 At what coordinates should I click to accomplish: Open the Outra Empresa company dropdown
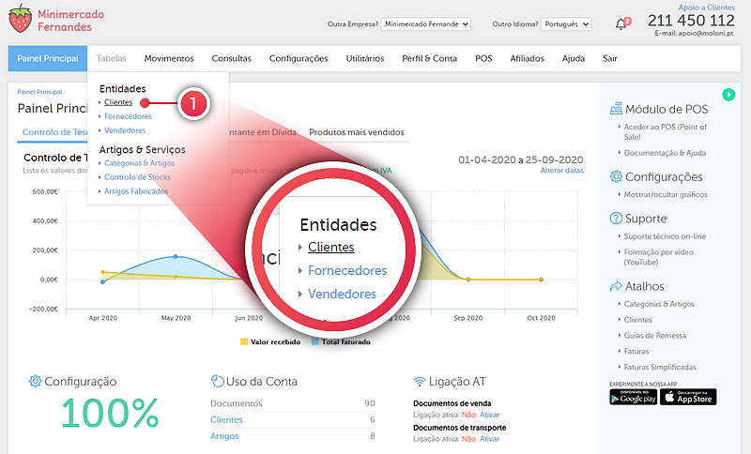click(426, 24)
